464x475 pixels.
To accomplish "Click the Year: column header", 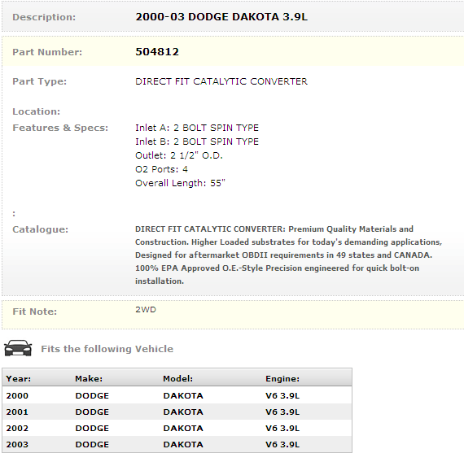I will coord(19,379).
